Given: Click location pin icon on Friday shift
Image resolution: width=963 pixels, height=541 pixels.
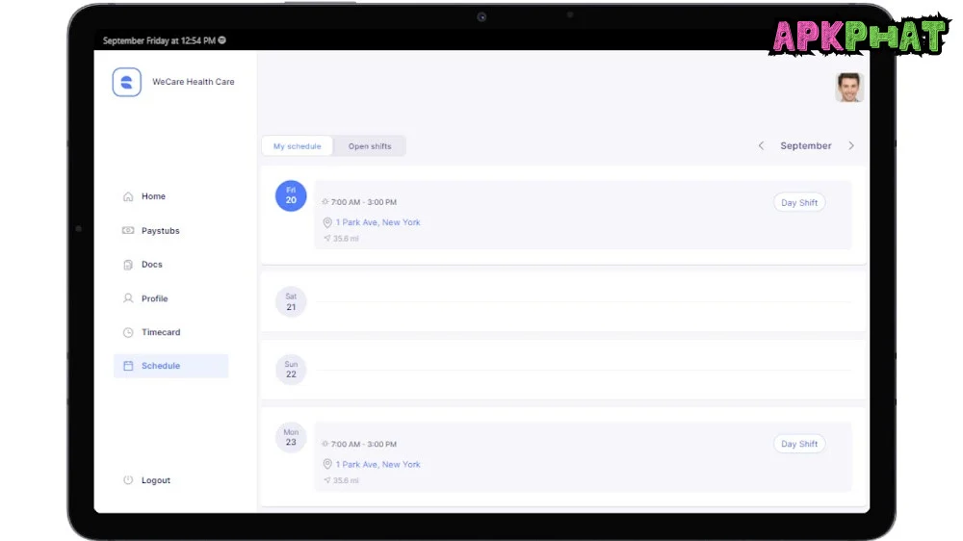Looking at the screenshot, I should pos(327,222).
